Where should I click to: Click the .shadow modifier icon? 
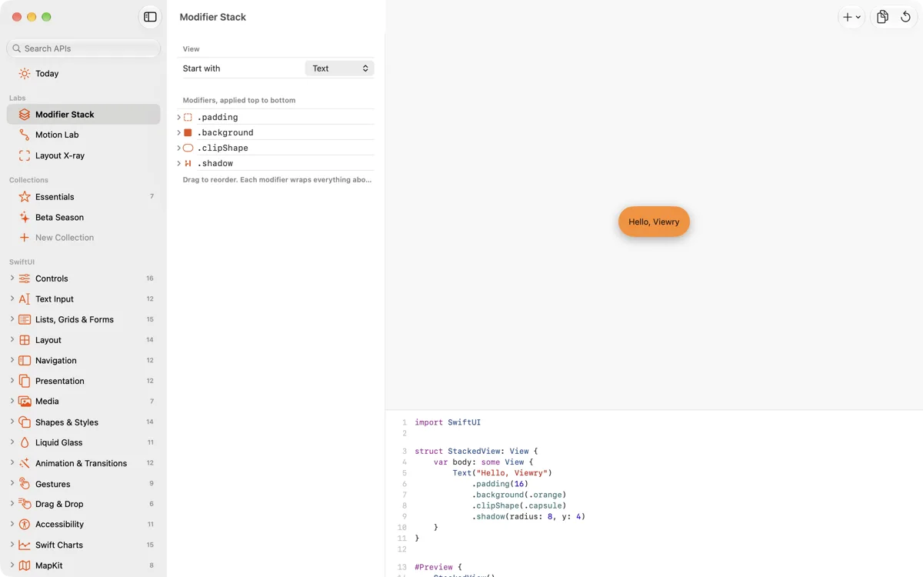click(x=188, y=163)
